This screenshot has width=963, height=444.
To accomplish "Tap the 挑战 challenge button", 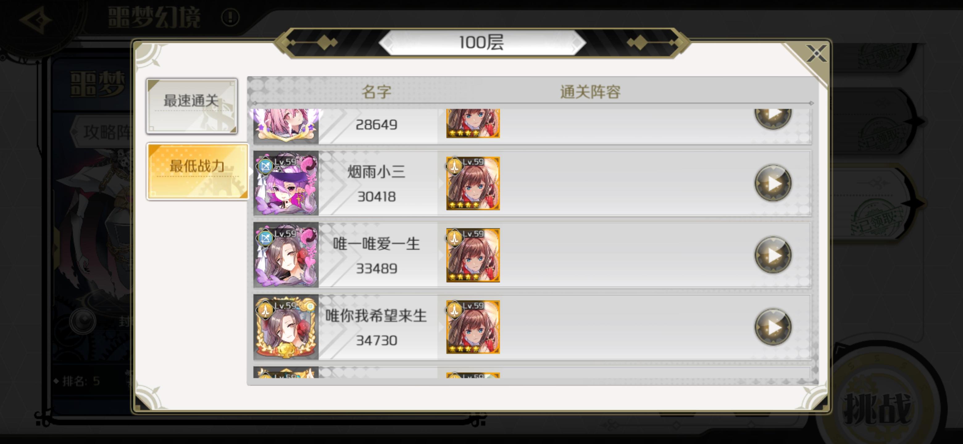I will tap(877, 409).
